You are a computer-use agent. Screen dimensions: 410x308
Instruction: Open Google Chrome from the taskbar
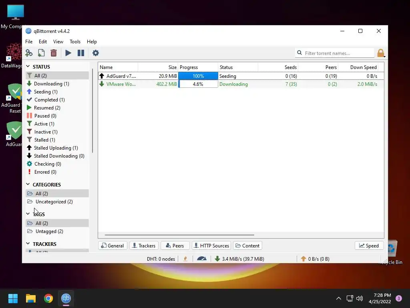[48, 298]
